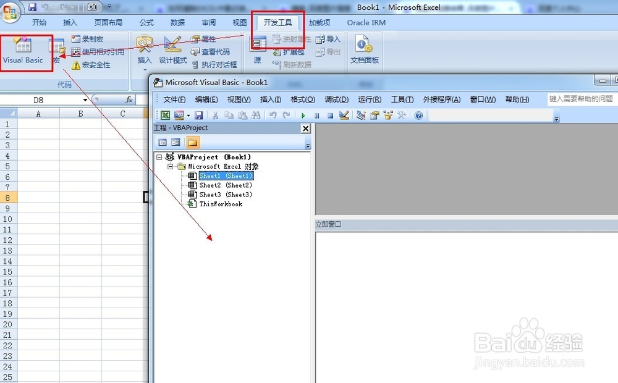Open 窗口(W) menu in VBA editor

[483, 99]
